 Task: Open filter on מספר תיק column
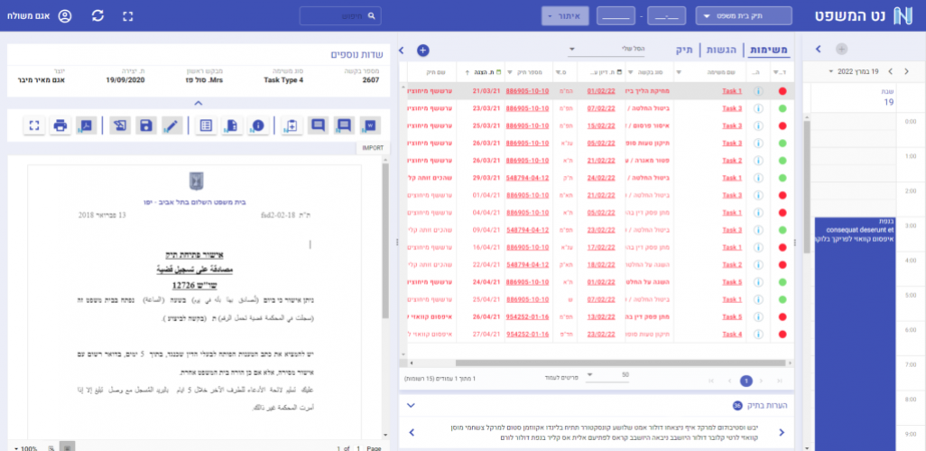[510, 72]
